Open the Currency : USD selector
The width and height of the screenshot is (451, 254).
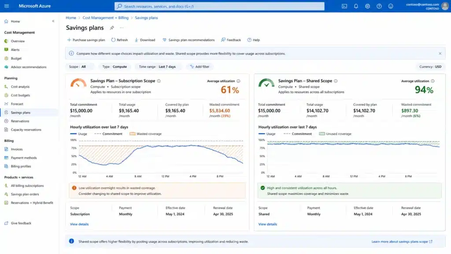(430, 67)
